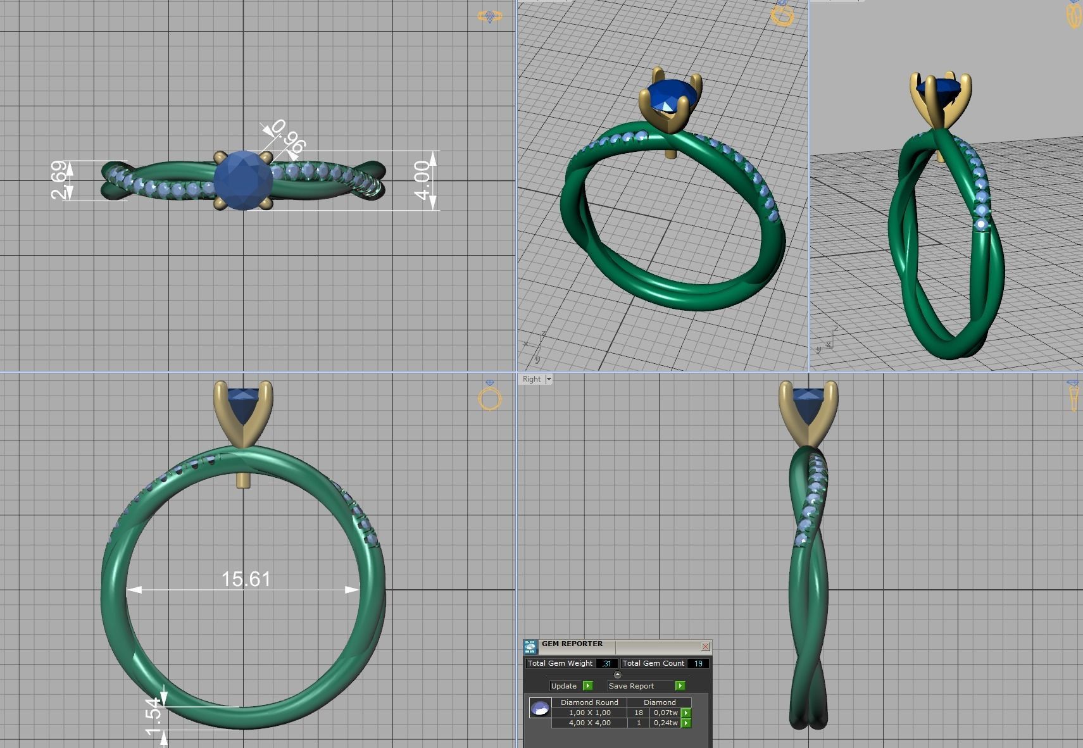Screen dimensions: 1083x748
Task: Click the Diamond Round gem thumbnail
Action: 540,707
